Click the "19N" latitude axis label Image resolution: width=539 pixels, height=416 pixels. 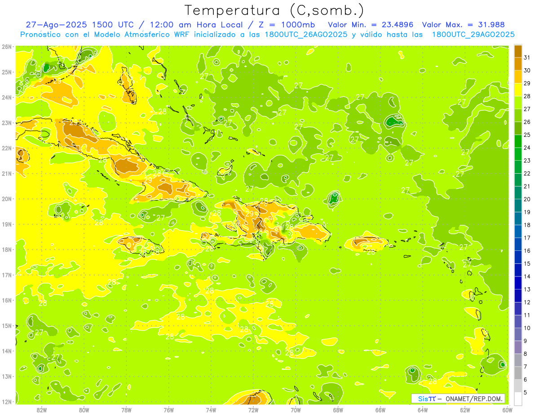(6, 224)
